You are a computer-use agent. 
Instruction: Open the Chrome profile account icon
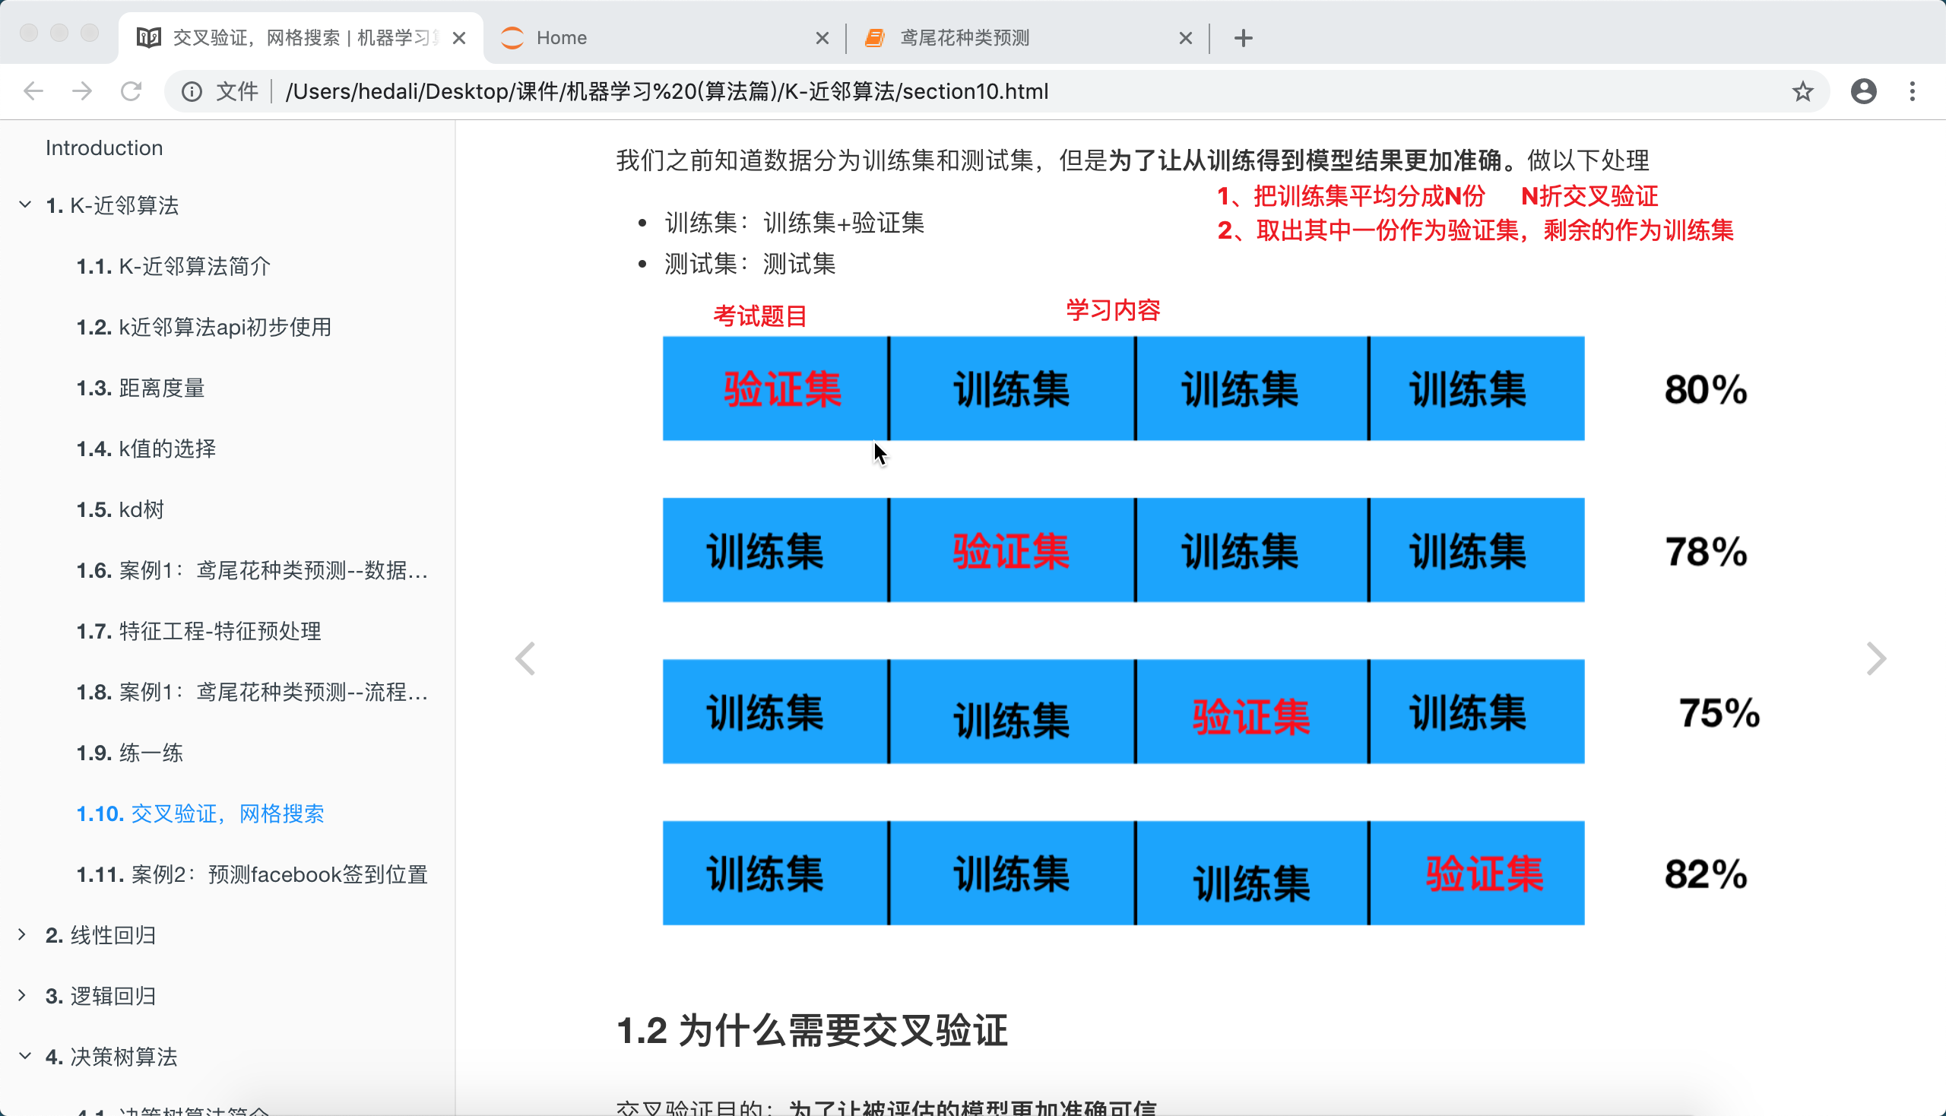pyautogui.click(x=1863, y=91)
